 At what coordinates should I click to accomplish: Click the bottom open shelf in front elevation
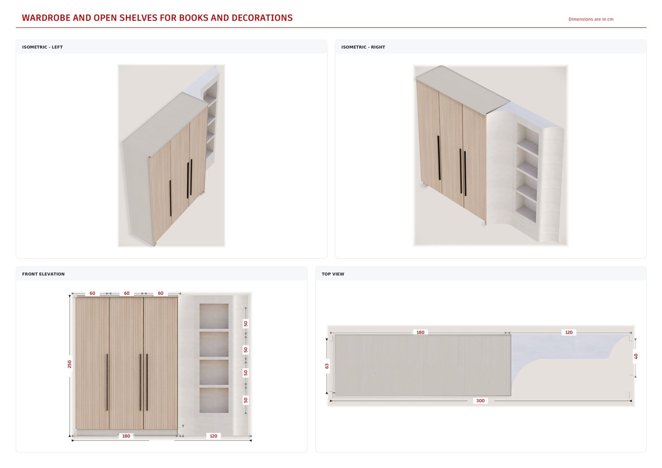pyautogui.click(x=214, y=400)
